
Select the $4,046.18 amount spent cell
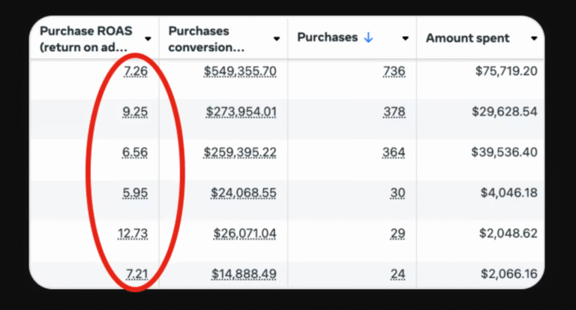tap(508, 193)
